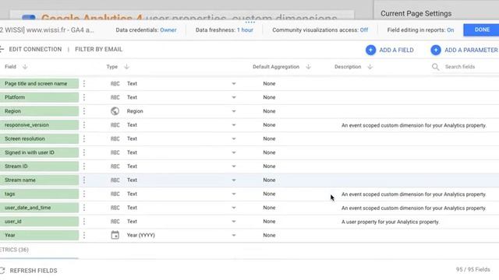Open three-dot menu for Region field

[84, 111]
